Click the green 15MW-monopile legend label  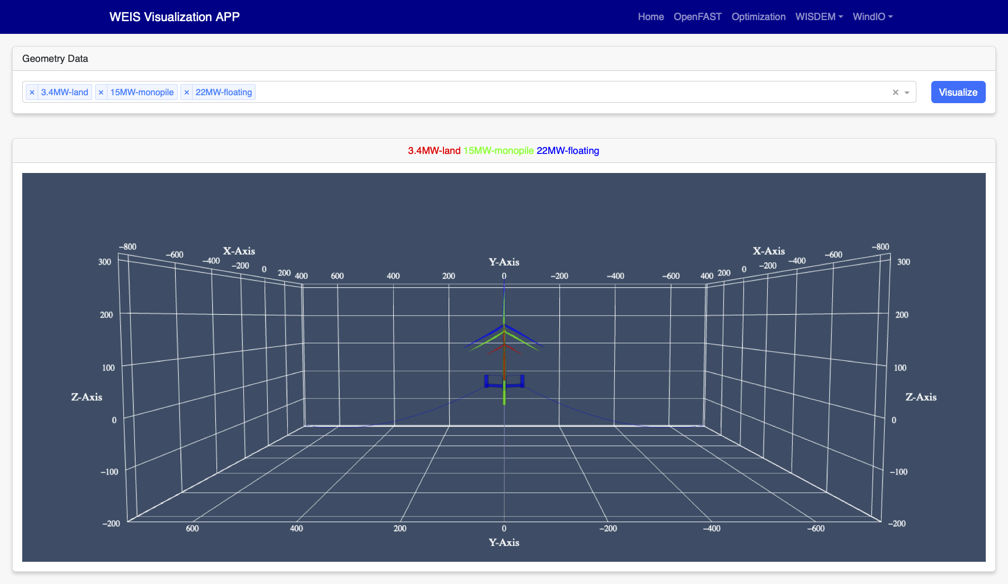[x=498, y=151]
